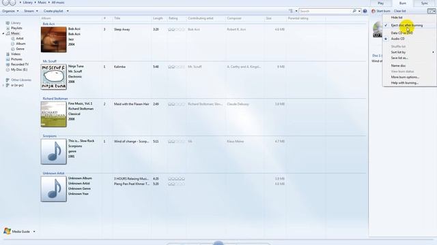Click Music in the breadcrumb path
Image resolution: width=437 pixels, height=245 pixels.
point(42,3)
